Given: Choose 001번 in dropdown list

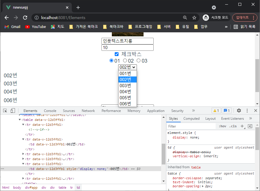Looking at the screenshot, I should click(127, 73).
